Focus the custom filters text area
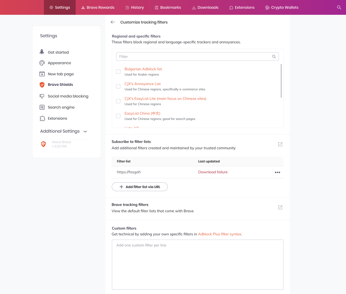Viewport: 346px width, 294px height. click(x=198, y=265)
